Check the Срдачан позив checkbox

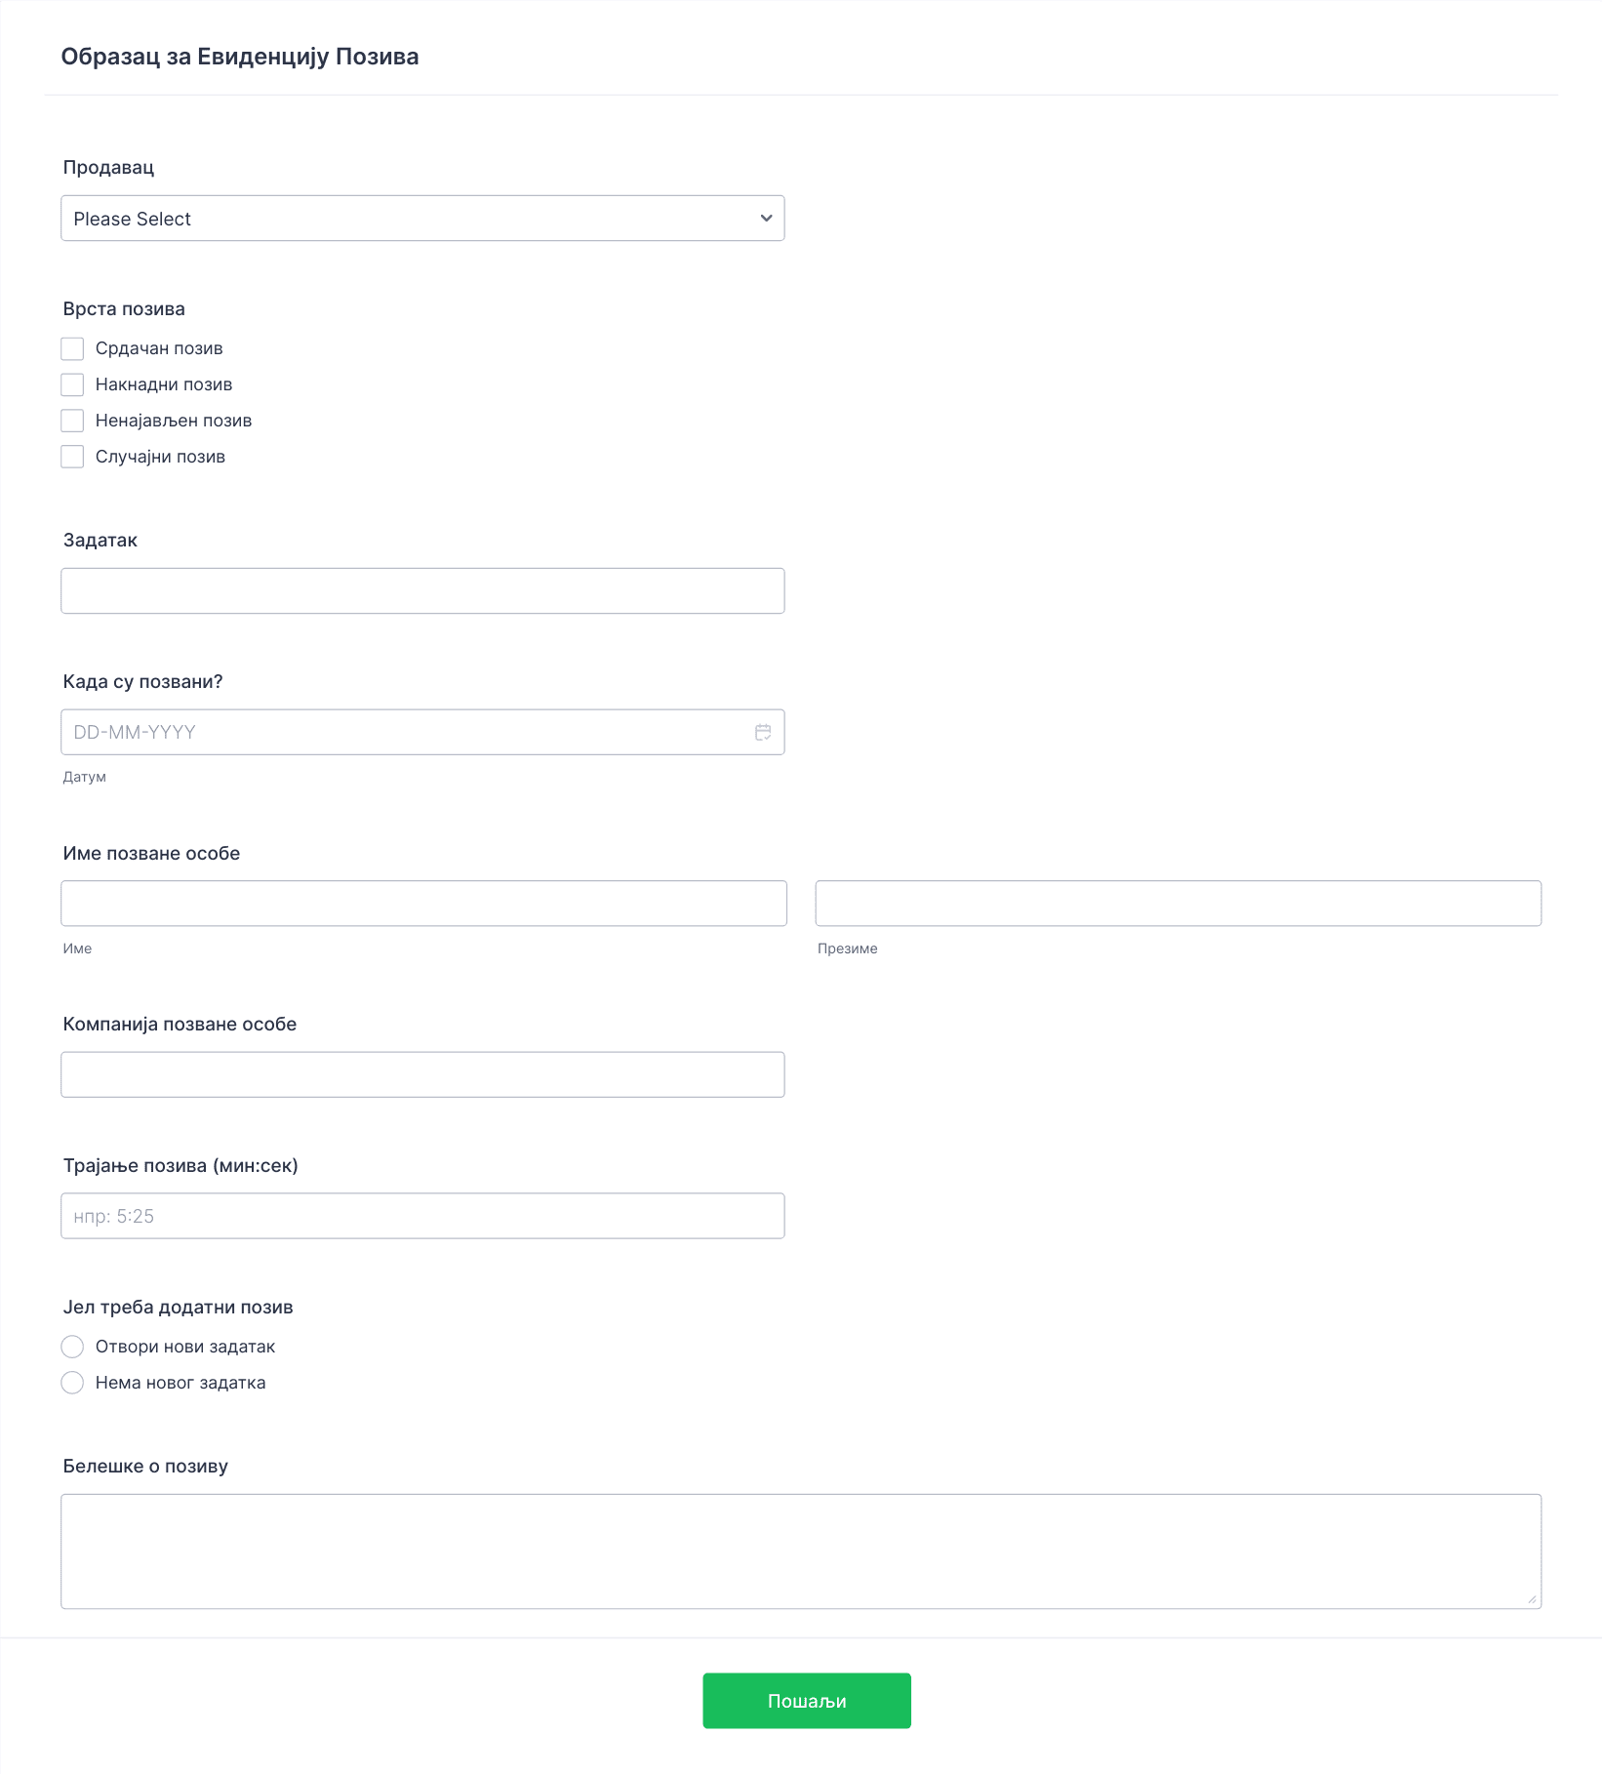(72, 348)
